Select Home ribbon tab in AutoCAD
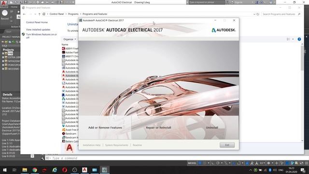 click(x=14, y=7)
